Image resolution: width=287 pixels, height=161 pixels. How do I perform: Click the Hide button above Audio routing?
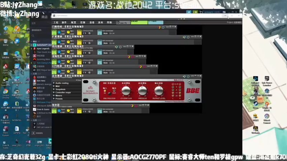point(78,80)
